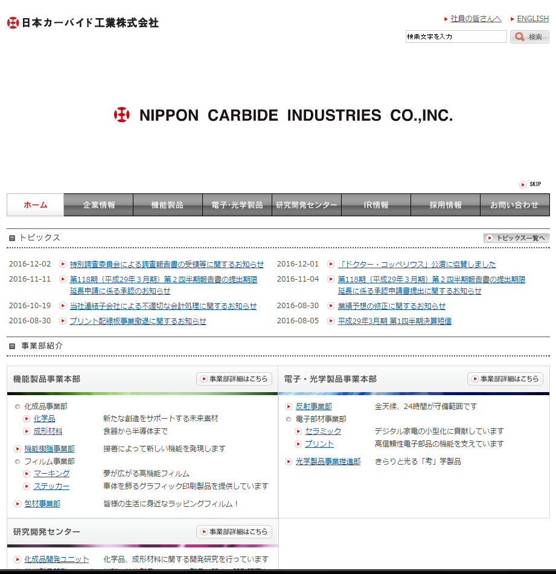Click arrow icon beside 2016-12-02 news item
This screenshot has height=574, width=556.
point(63,264)
